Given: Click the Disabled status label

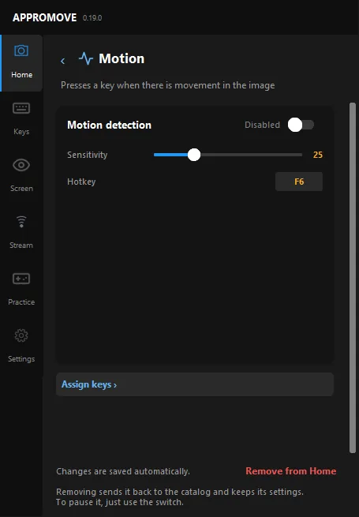Looking at the screenshot, I should tap(262, 125).
